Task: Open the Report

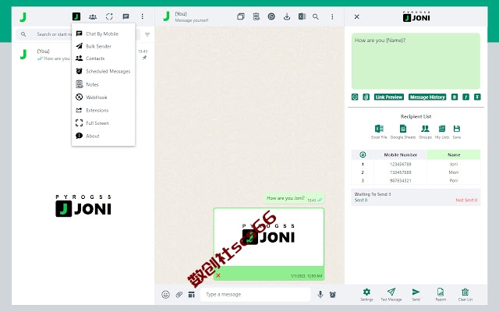Action: coord(441,295)
